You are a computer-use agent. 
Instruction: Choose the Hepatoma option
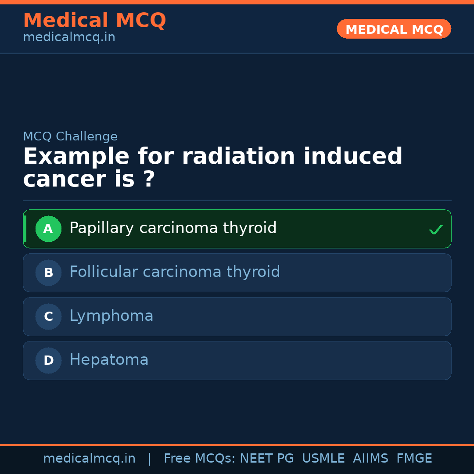point(109,360)
